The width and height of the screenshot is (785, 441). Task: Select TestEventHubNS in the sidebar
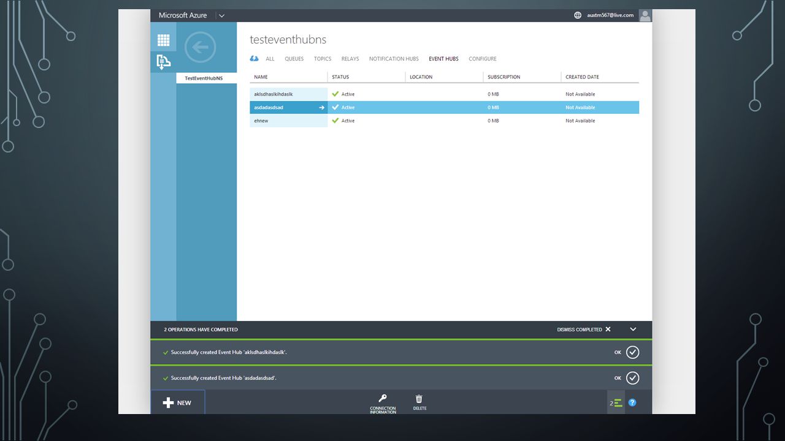point(206,78)
